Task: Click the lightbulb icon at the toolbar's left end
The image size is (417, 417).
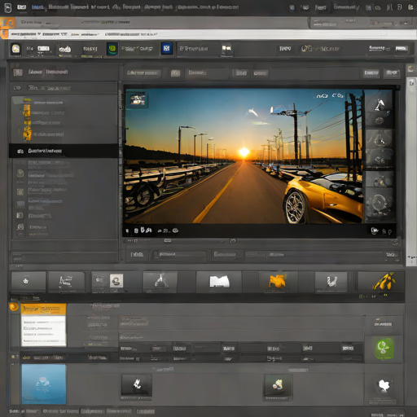Action: point(15,50)
